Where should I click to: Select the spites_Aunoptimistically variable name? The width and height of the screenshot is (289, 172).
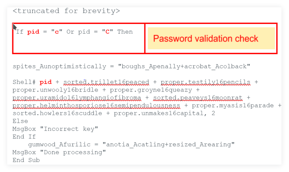click(59, 66)
